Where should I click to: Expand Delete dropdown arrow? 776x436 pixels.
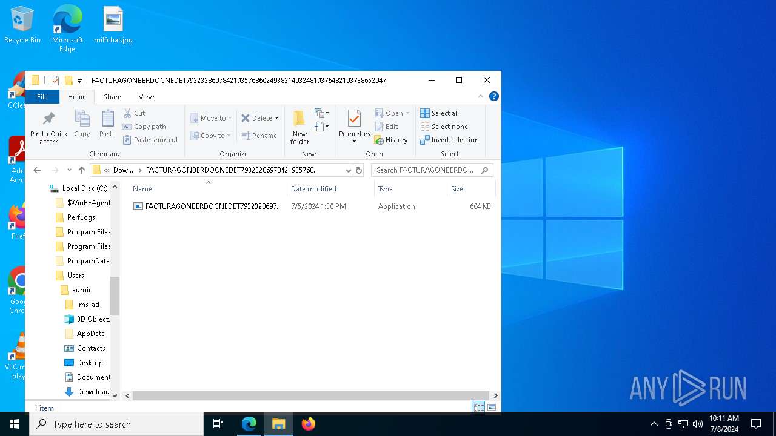pyautogui.click(x=276, y=118)
